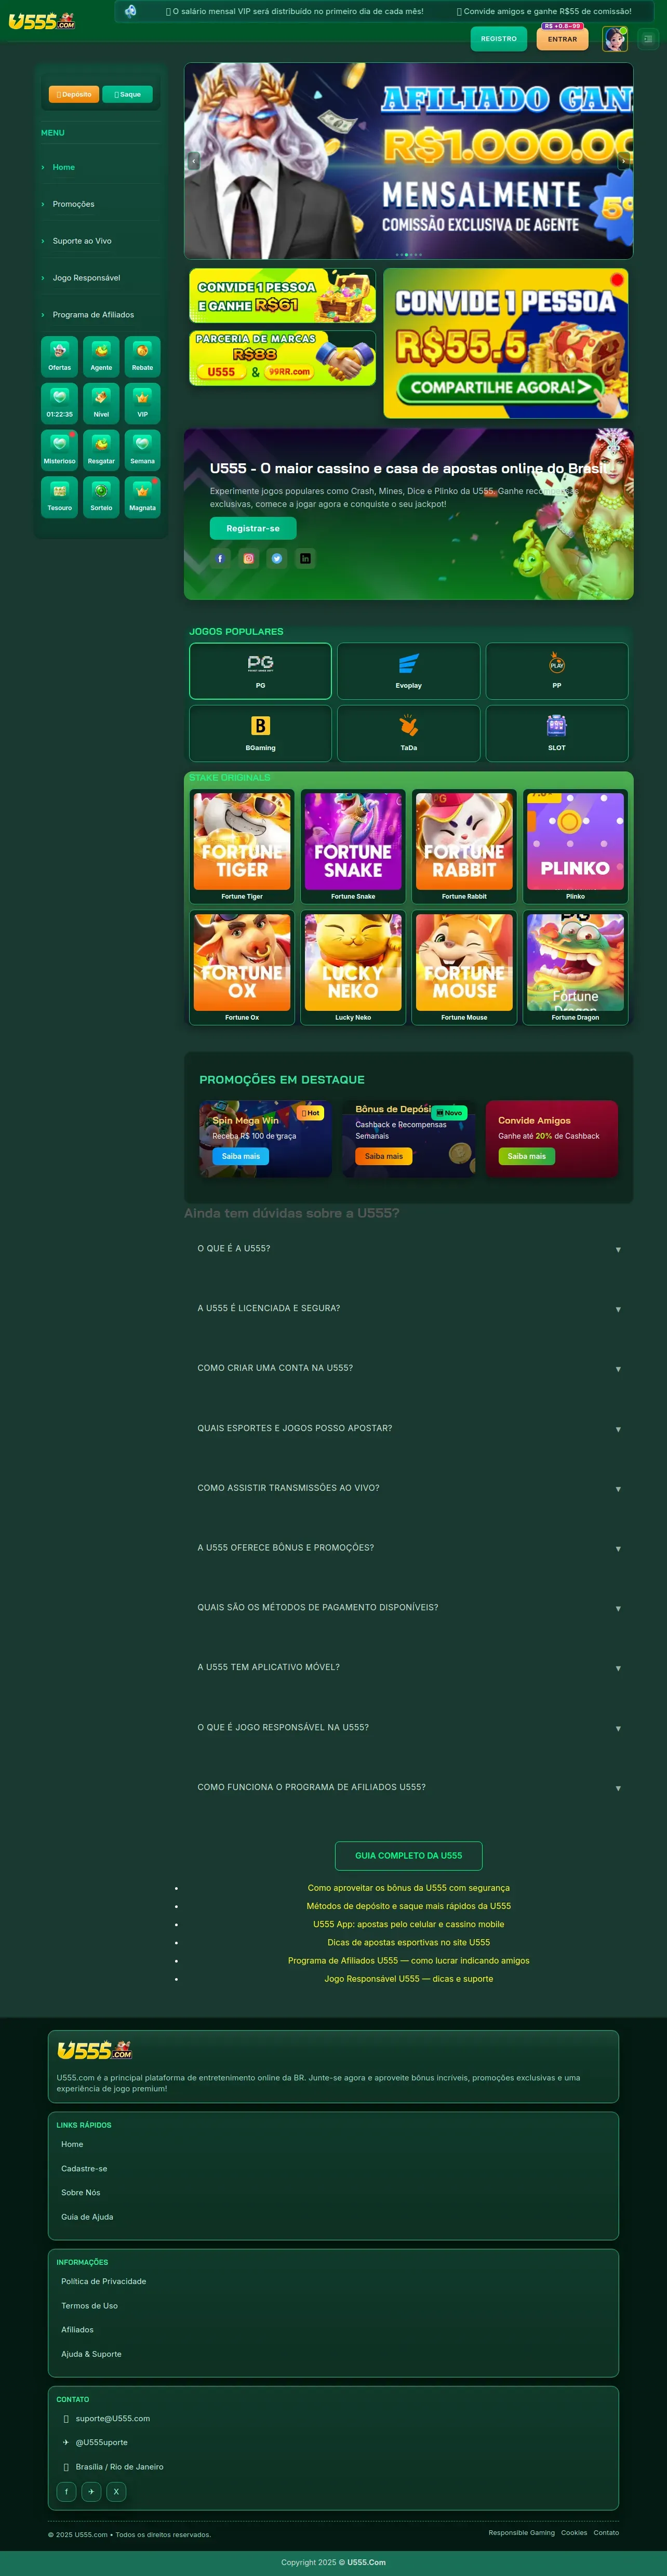Click the 01:22:35 countdown tile

click(x=59, y=403)
